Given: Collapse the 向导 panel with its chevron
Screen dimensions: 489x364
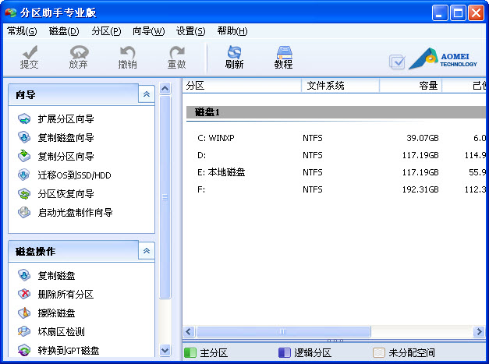Looking at the screenshot, I should [x=146, y=95].
